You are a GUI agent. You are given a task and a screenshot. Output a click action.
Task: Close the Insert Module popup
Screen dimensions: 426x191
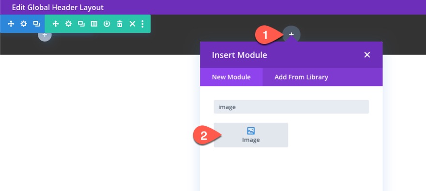click(367, 55)
